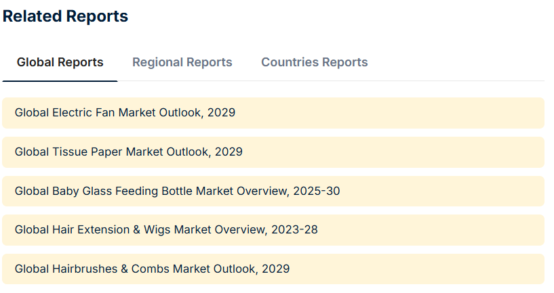Click the year 2029 in Electric Fan title
Viewport: 554px width, 293px height.
[221, 113]
